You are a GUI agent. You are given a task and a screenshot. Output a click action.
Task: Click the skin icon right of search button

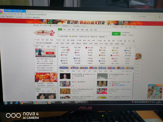(124, 35)
